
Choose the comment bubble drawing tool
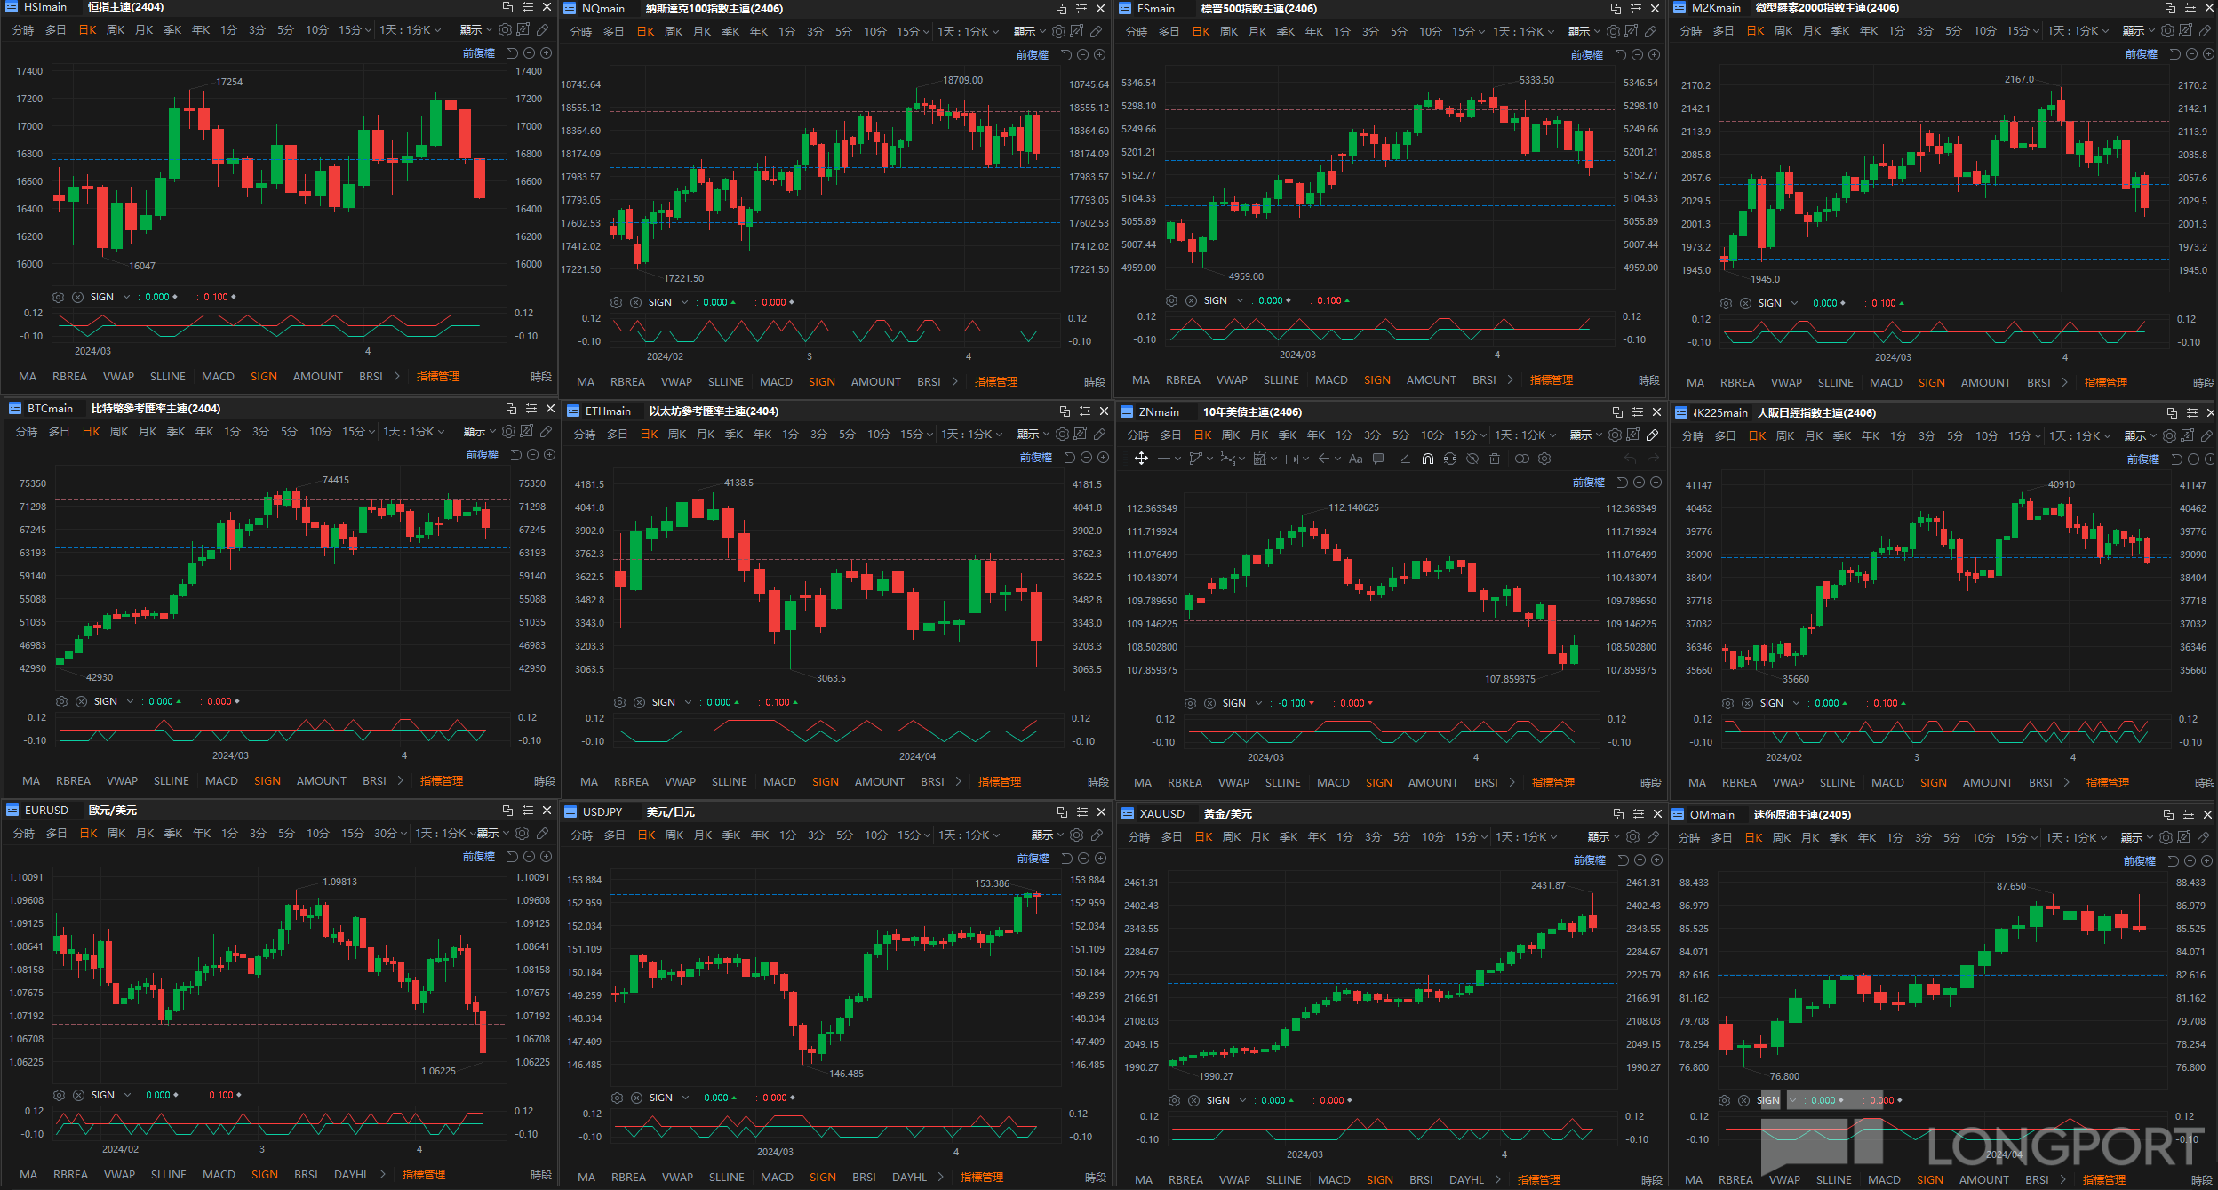tap(1378, 459)
